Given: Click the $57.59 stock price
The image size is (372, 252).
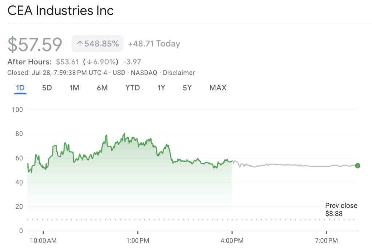Looking at the screenshot, I should [x=35, y=44].
